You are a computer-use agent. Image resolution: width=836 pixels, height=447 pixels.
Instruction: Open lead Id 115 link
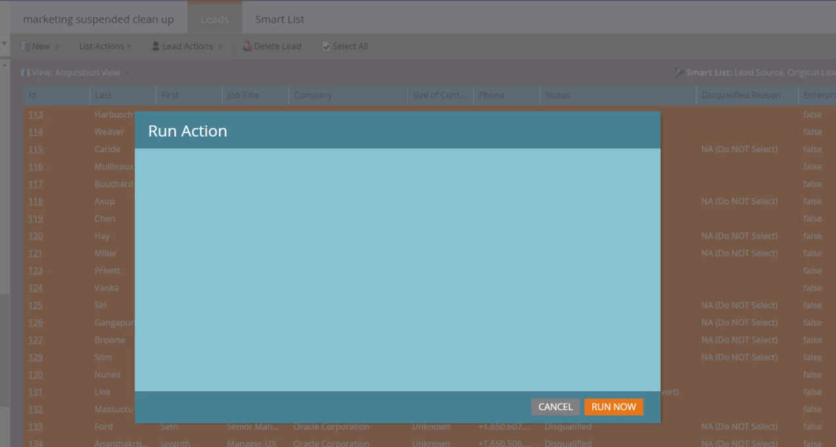point(35,149)
